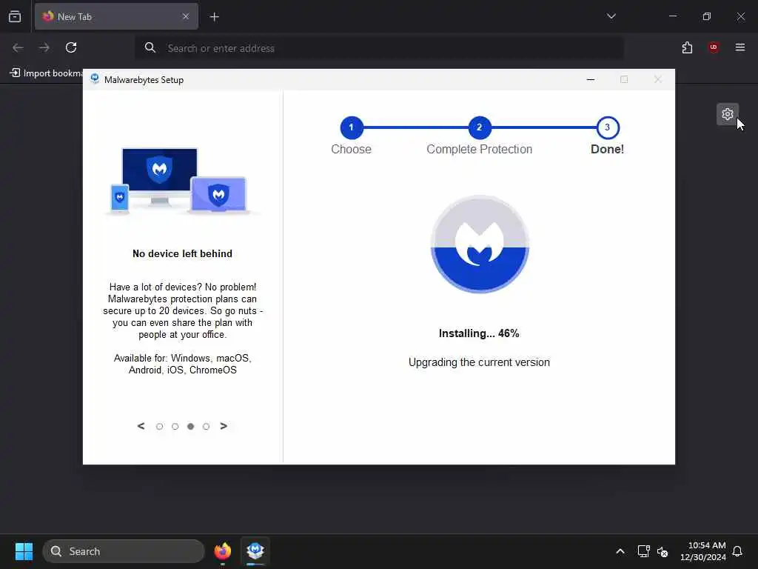Reload the page with the refresh icon
This screenshot has height=569, width=758.
tap(71, 47)
